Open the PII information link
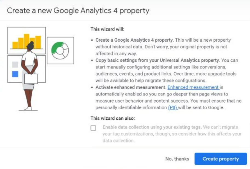Screen dimensions: 250x169 coord(173,108)
